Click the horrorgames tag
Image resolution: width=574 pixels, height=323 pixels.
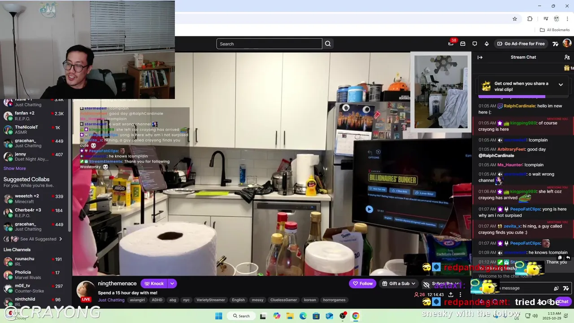334,300
